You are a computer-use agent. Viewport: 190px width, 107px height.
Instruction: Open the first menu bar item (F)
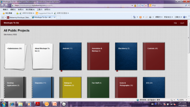[5, 9]
